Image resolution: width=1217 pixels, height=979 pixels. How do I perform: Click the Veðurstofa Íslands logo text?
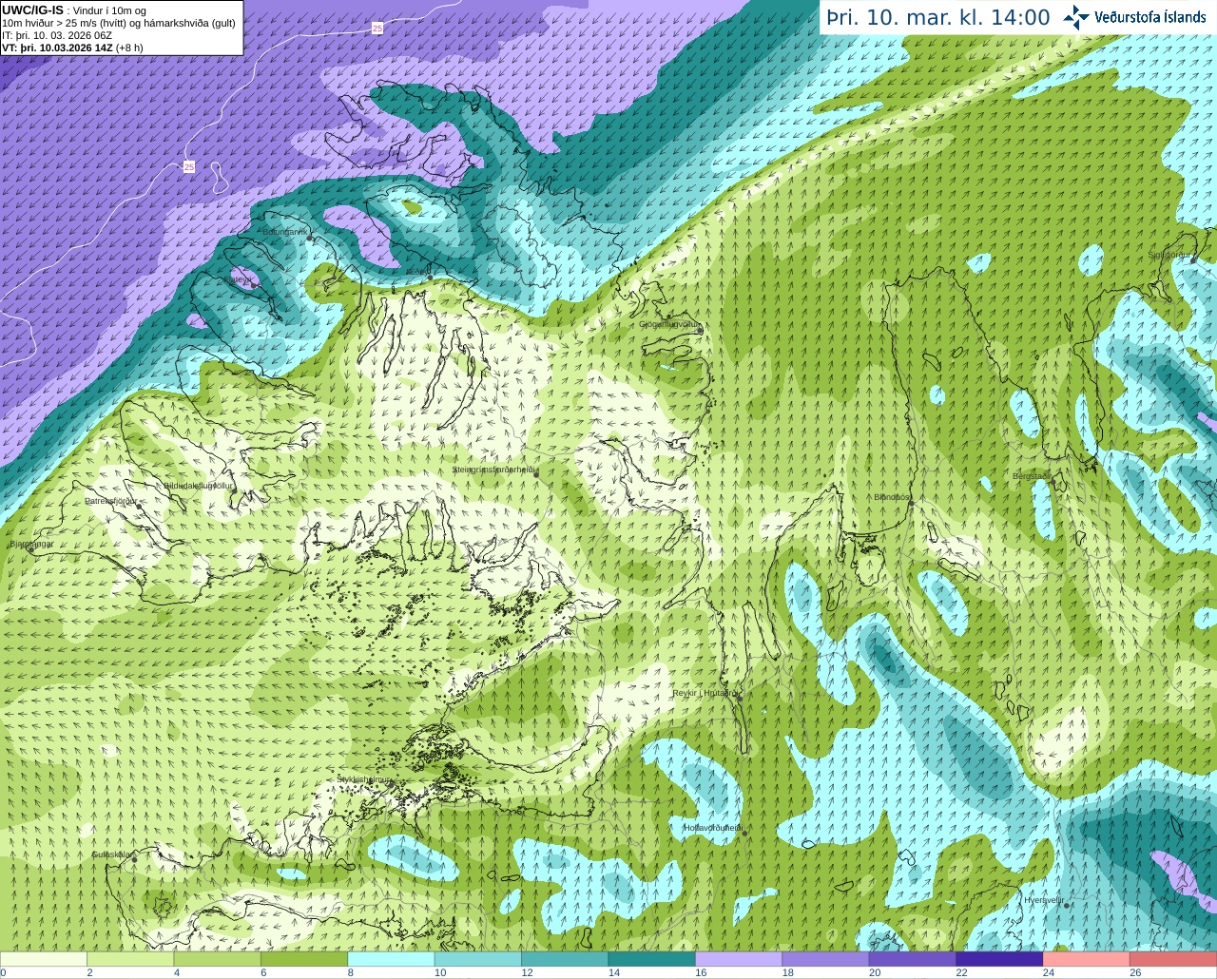[x=1149, y=17]
